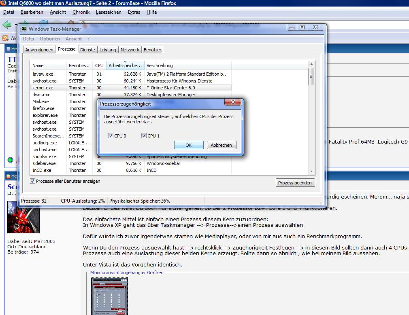409x315 pixels.
Task: Select the explorer.exe process row
Action: coord(64,115)
